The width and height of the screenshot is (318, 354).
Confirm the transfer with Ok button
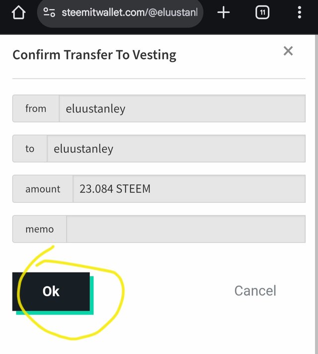point(51,291)
